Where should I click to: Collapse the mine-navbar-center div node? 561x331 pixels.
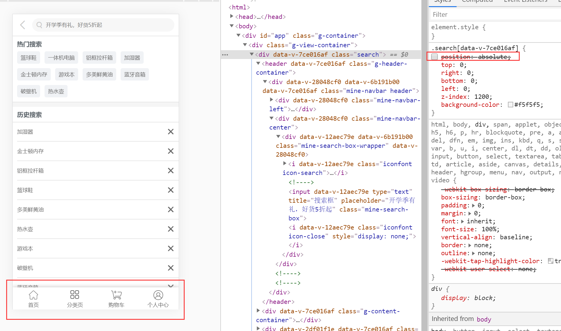[x=271, y=118]
